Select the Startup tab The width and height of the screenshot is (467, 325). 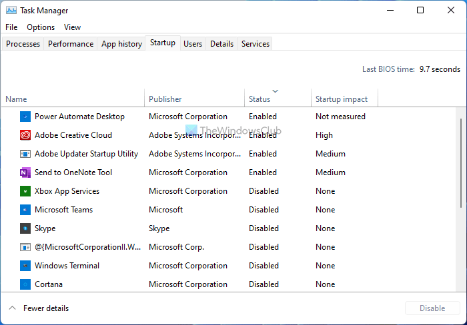[x=163, y=43]
